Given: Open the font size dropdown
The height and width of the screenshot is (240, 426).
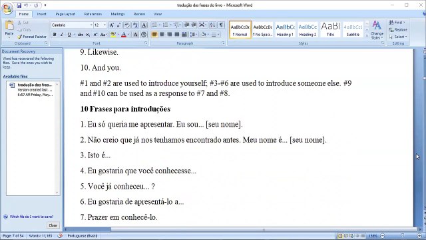Looking at the screenshot, I should click(105, 25).
